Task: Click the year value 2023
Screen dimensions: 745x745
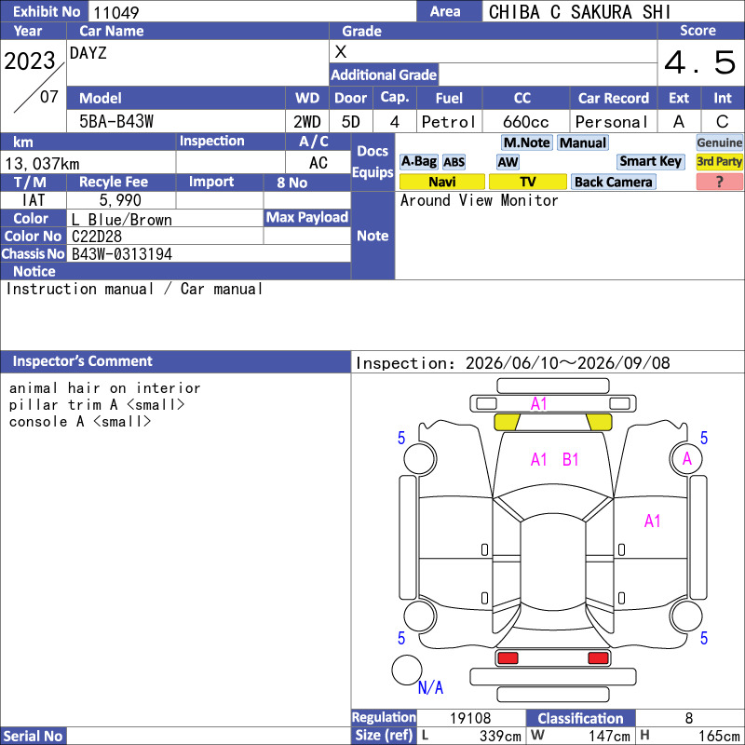Action: pyautogui.click(x=30, y=61)
